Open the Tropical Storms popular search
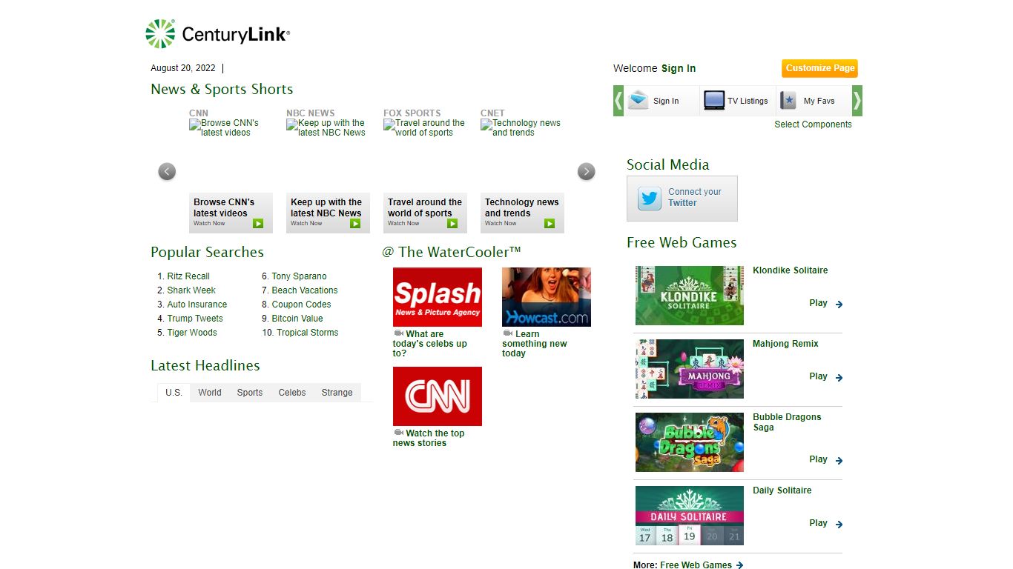This screenshot has height=569, width=1013. click(x=308, y=333)
